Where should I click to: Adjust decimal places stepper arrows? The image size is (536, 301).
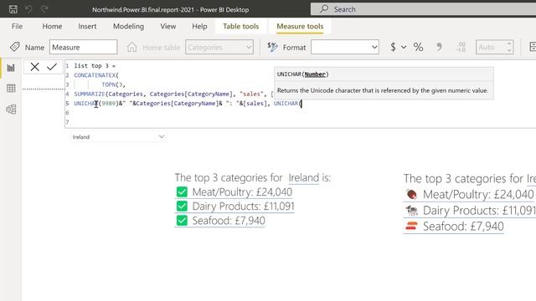pyautogui.click(x=509, y=47)
